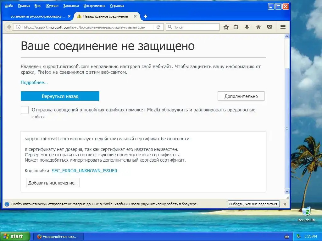This screenshot has height=241, width=322.
Task: Show site information icon in address bar
Action: coord(18,27)
